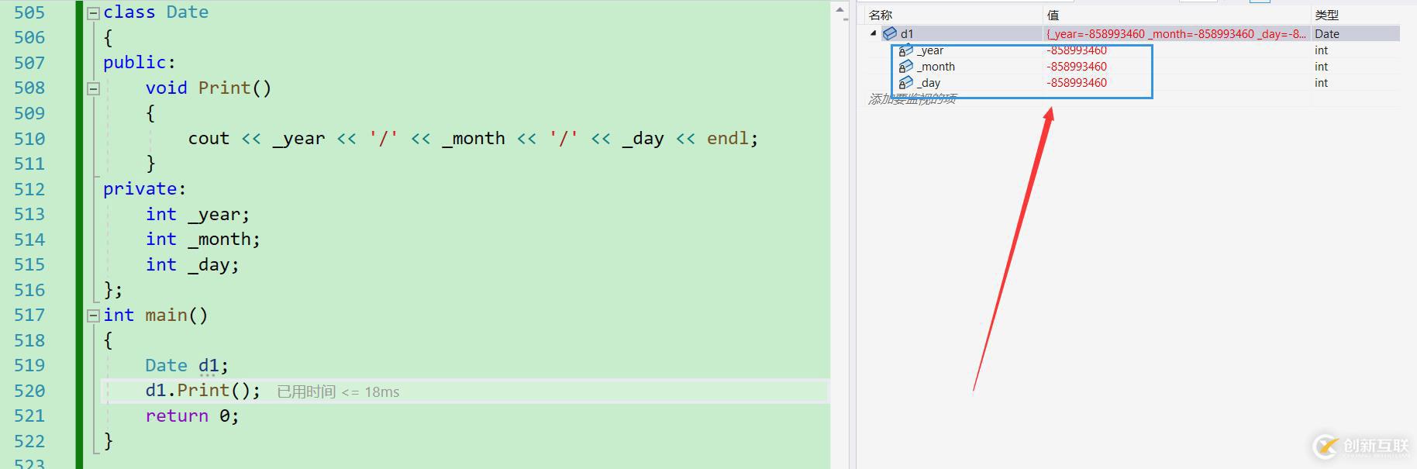Click the int type cell of _day
This screenshot has width=1417, height=469.
[1321, 83]
